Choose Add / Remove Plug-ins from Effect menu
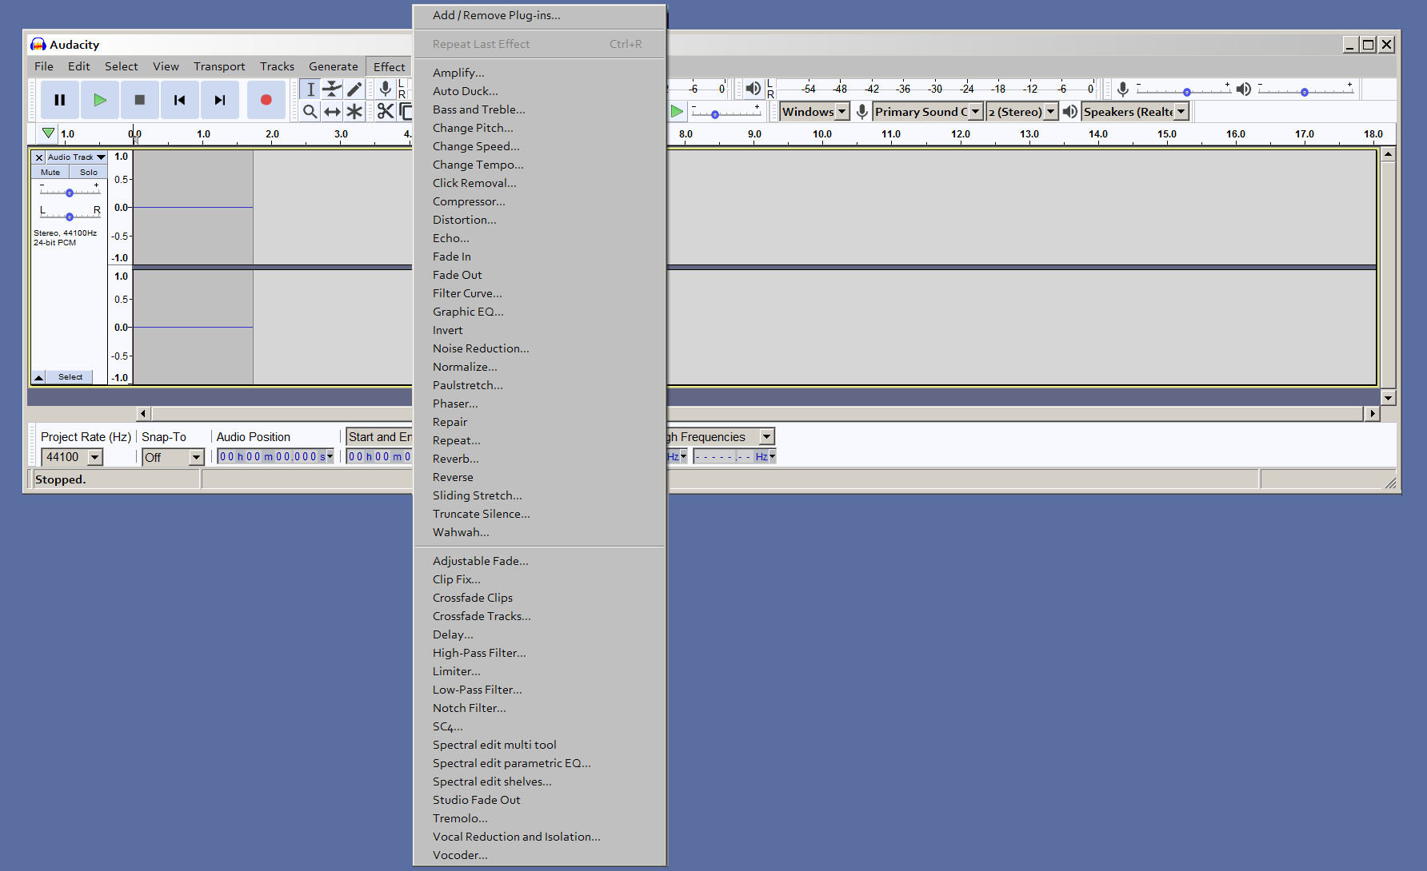The height and width of the screenshot is (871, 1427). pos(539,15)
